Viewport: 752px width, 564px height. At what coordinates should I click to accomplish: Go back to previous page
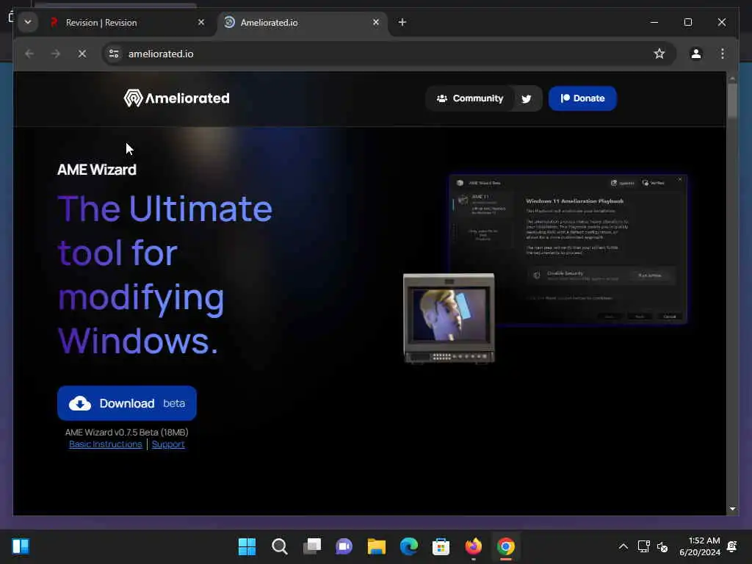coord(29,54)
